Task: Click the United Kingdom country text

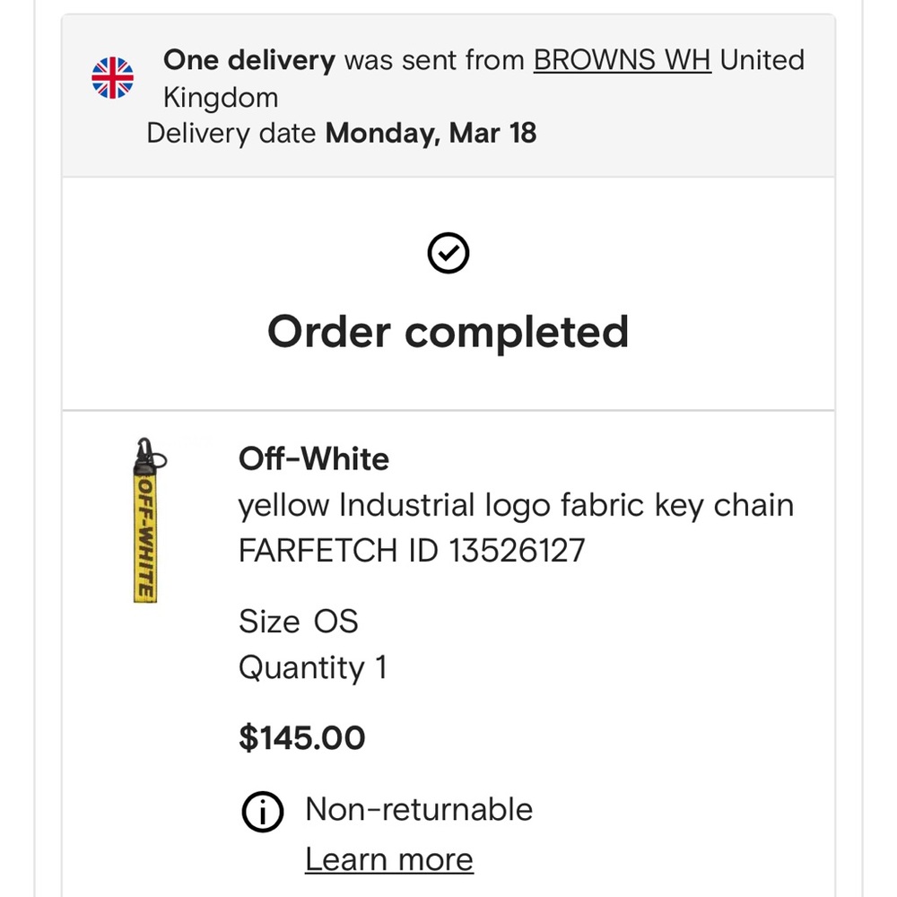Action: (x=484, y=79)
